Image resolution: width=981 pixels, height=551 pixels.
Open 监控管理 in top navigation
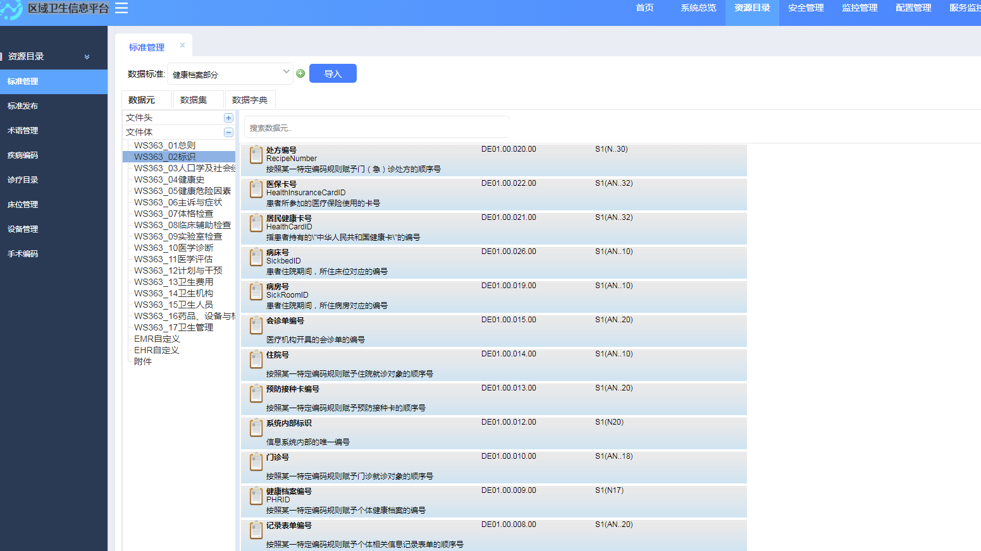860,8
